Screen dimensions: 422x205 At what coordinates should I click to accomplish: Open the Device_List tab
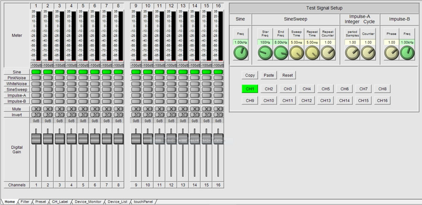[117, 202]
